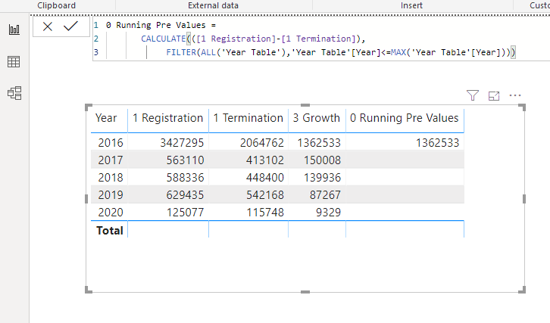This screenshot has width=550, height=323.
Task: Click the Clipboard ribbon group label
Action: (57, 5)
